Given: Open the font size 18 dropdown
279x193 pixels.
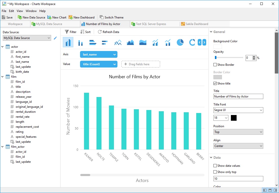Looking at the screenshot, I should 221,118.
